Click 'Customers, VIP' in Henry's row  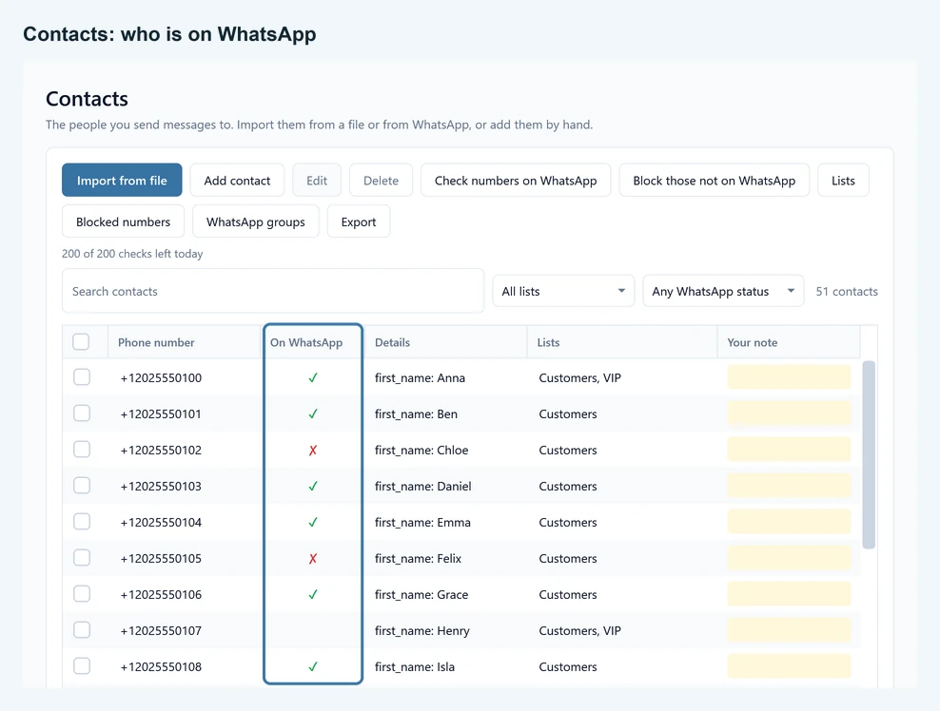point(579,631)
